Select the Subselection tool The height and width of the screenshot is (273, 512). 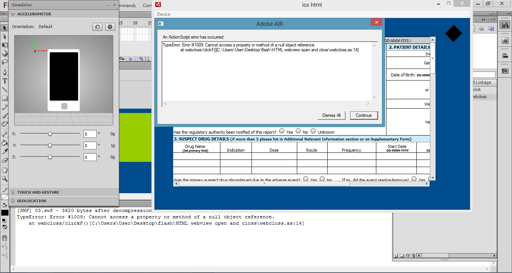[4, 36]
